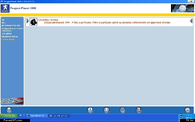This screenshot has width=195, height=122.
Task: Open the Windows démarrer start button
Action: coord(8,116)
